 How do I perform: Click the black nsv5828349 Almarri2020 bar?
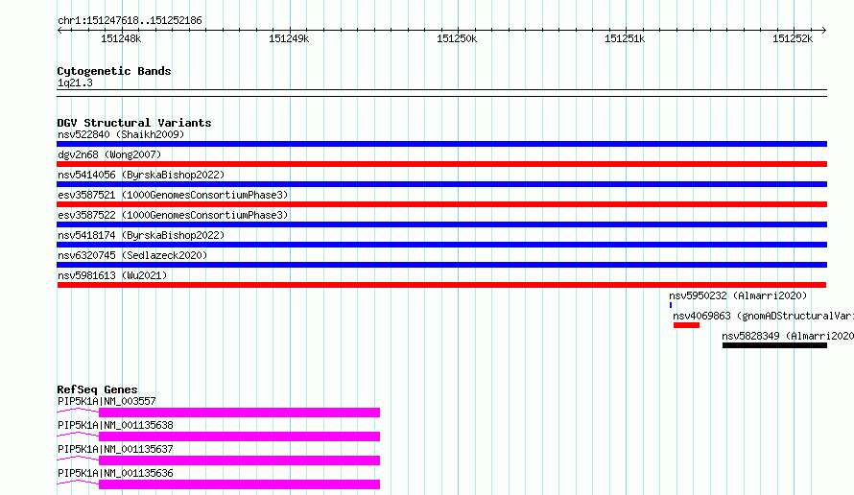click(774, 345)
